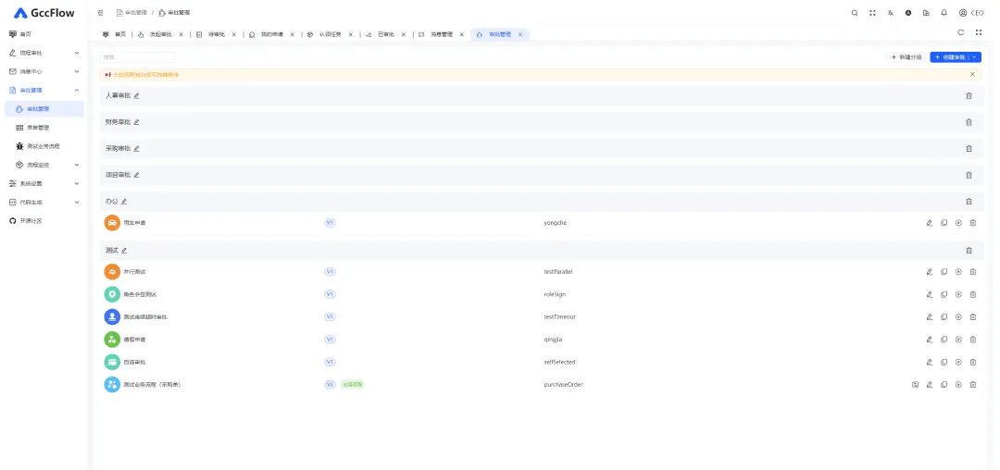This screenshot has width=1000, height=470.
Task: Click the dark round theme icon in header
Action: [x=908, y=13]
